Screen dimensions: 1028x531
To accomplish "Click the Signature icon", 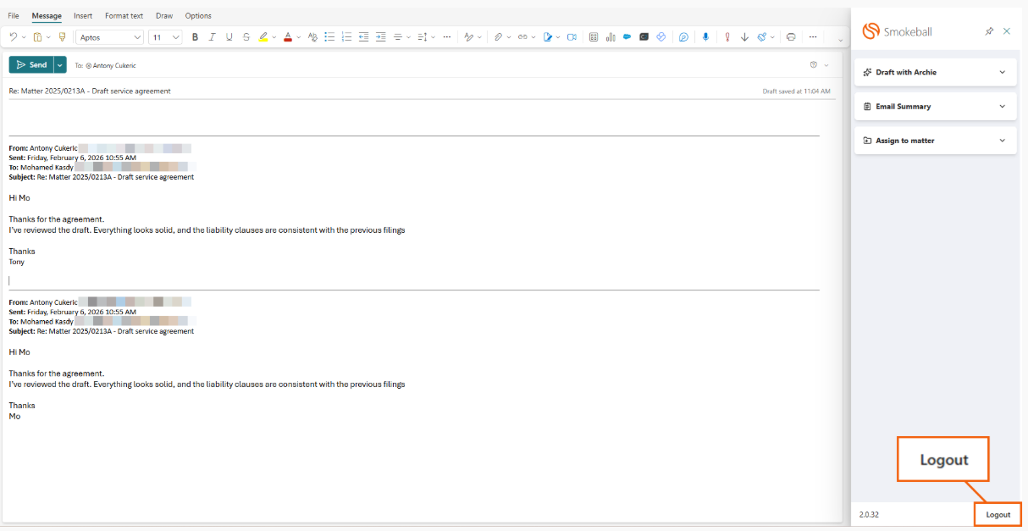I will (548, 37).
